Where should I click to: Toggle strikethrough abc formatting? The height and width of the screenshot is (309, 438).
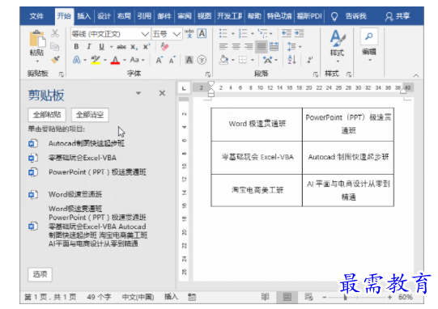(x=121, y=47)
